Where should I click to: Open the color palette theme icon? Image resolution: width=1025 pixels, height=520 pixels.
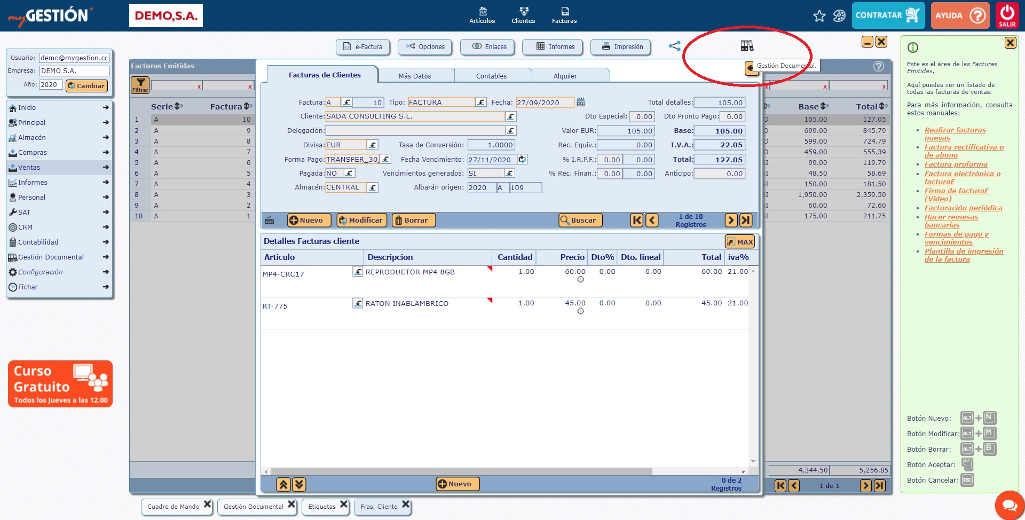coord(839,16)
